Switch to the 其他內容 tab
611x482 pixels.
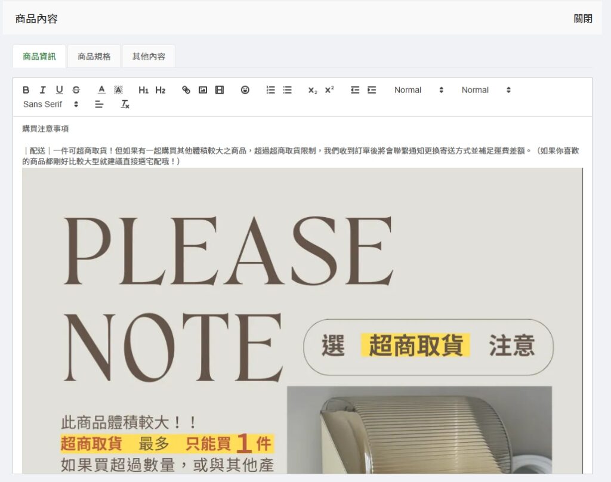[149, 57]
